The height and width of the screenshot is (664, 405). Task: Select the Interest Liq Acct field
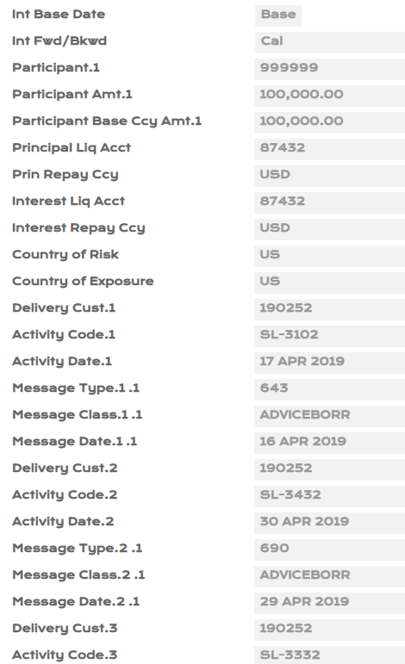329,202
